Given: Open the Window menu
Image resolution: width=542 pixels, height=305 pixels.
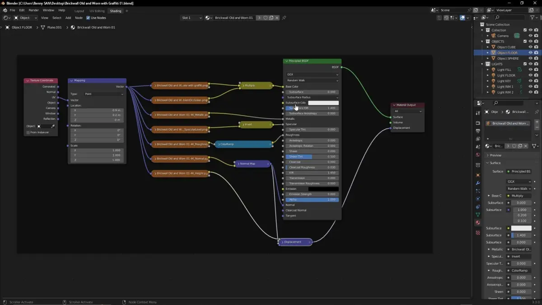Looking at the screenshot, I should 48,10.
